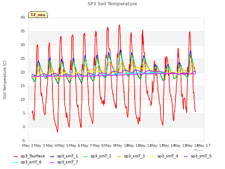The height and width of the screenshot is (169, 225).
Task: Click the 0 y-axis tick label
Action: 24,127
